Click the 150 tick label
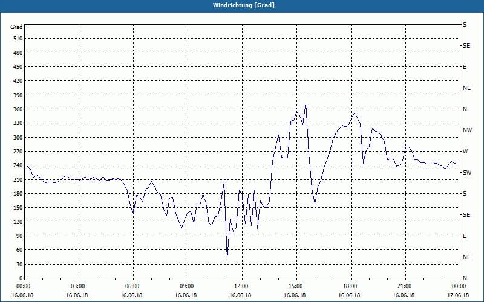 pyautogui.click(x=18, y=208)
